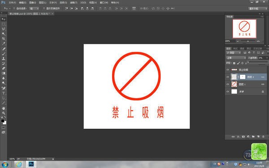Open the opacity slider arrow
The height and width of the screenshot is (168, 269).
pos(267,58)
